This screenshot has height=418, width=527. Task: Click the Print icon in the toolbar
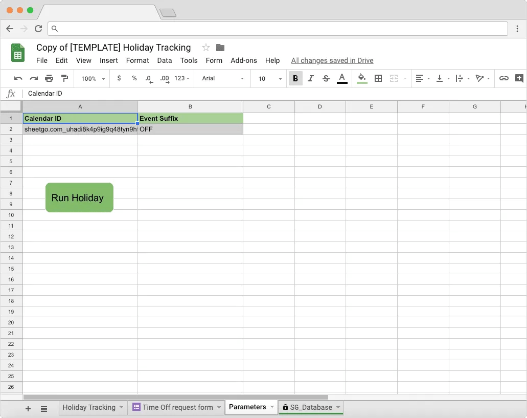click(49, 78)
